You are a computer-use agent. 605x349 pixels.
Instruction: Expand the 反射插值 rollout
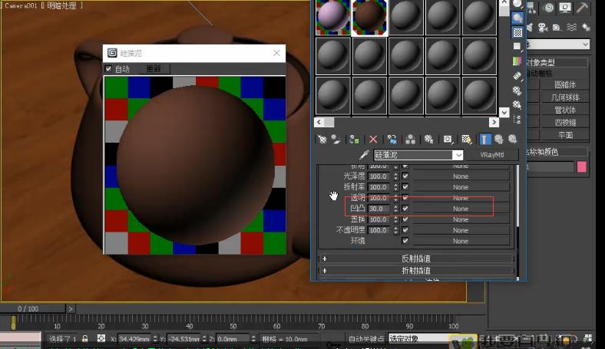coord(416,258)
